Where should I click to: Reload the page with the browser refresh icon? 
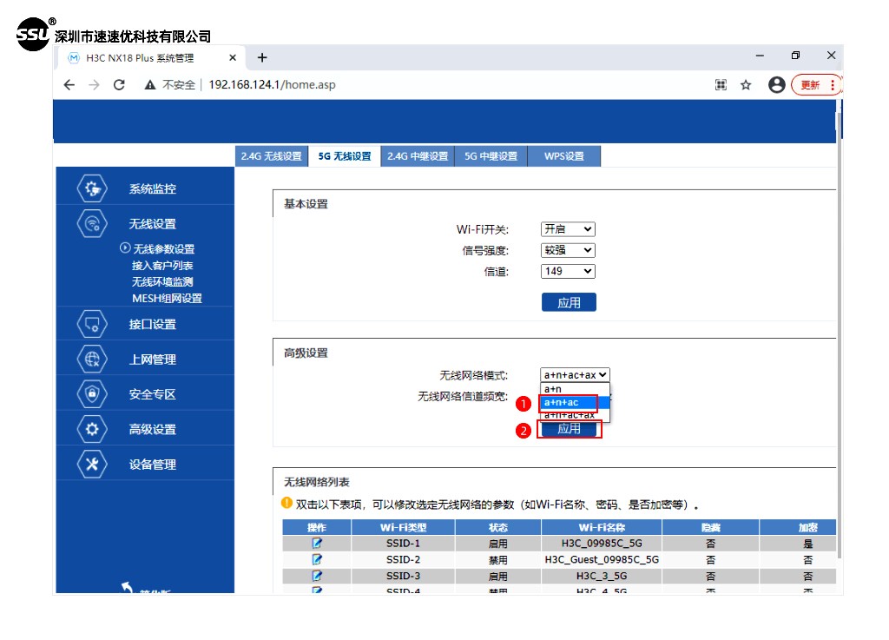pyautogui.click(x=120, y=85)
